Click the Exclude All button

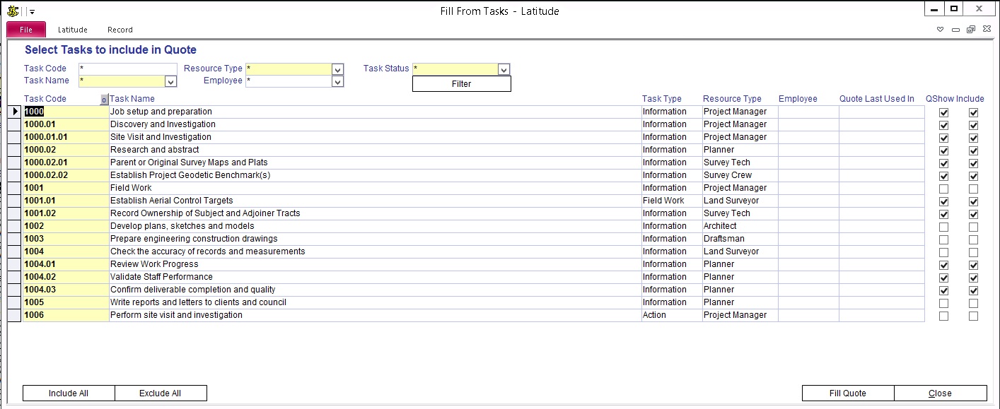click(x=161, y=393)
